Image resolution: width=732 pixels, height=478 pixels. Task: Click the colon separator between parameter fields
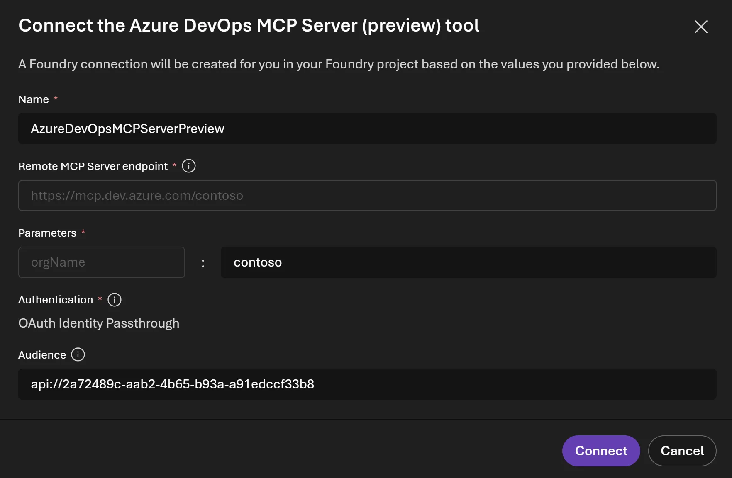click(203, 263)
